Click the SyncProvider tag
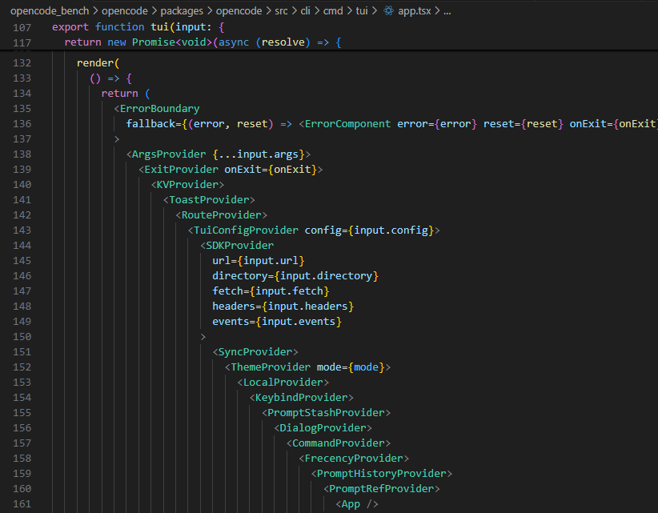The height and width of the screenshot is (513, 658). [255, 352]
